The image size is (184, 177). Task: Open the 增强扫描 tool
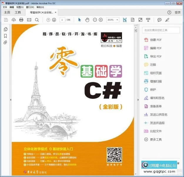pos(153,81)
